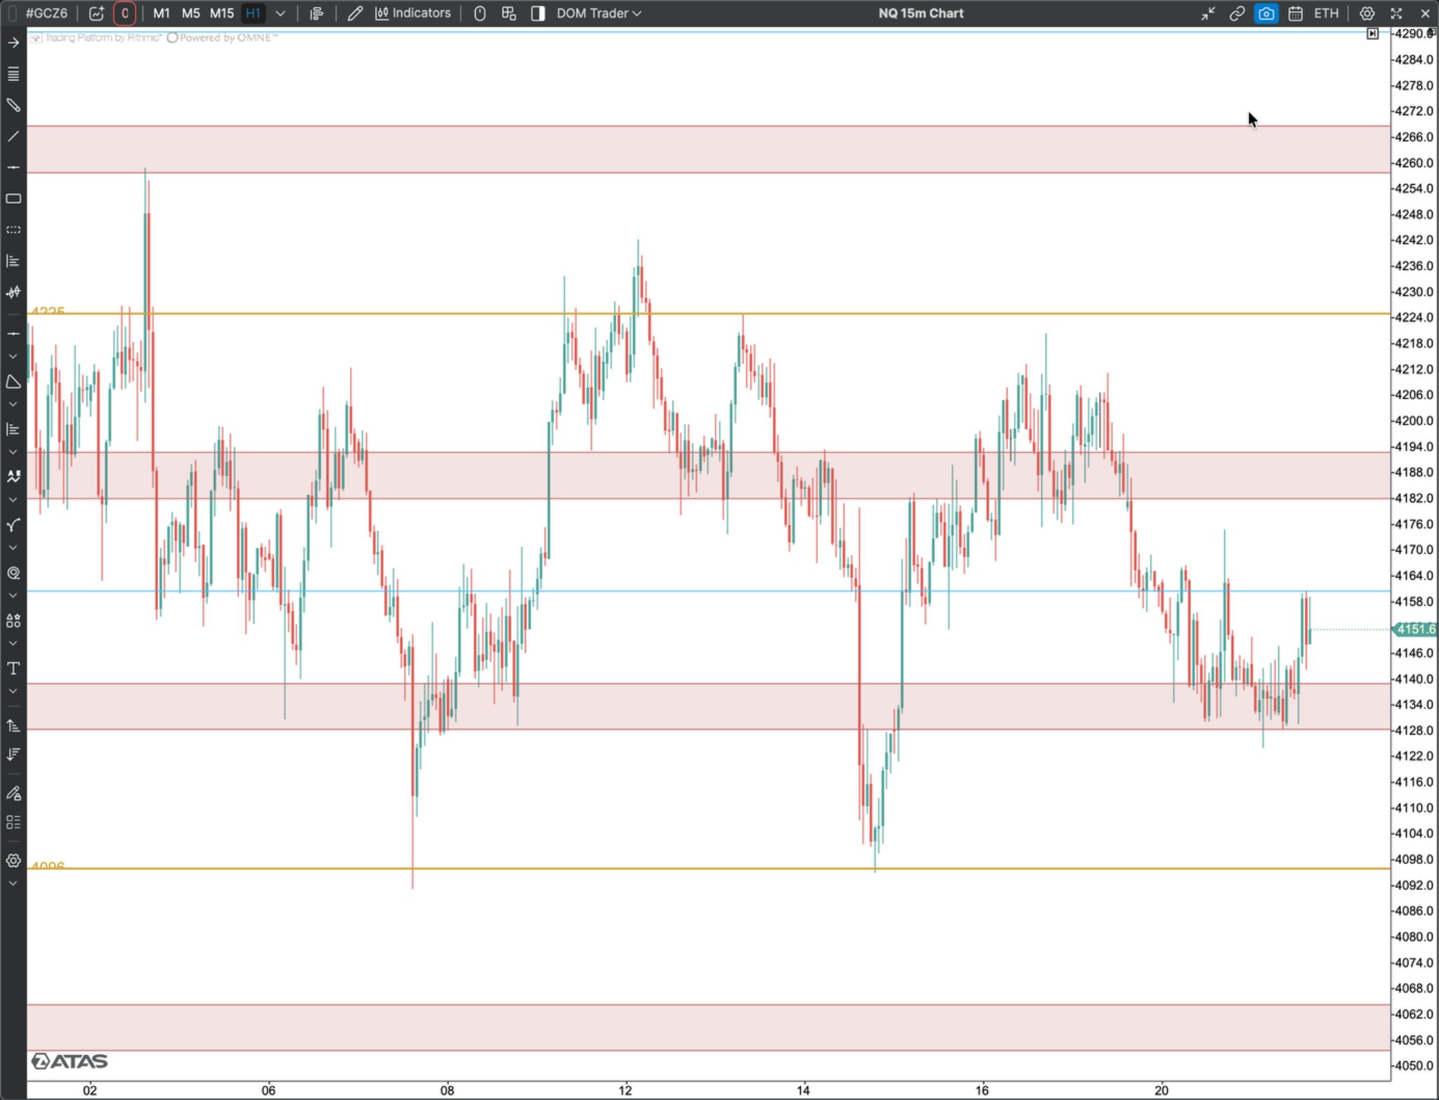The width and height of the screenshot is (1439, 1100).
Task: Select the arrow cursor tool
Action: (x=13, y=43)
